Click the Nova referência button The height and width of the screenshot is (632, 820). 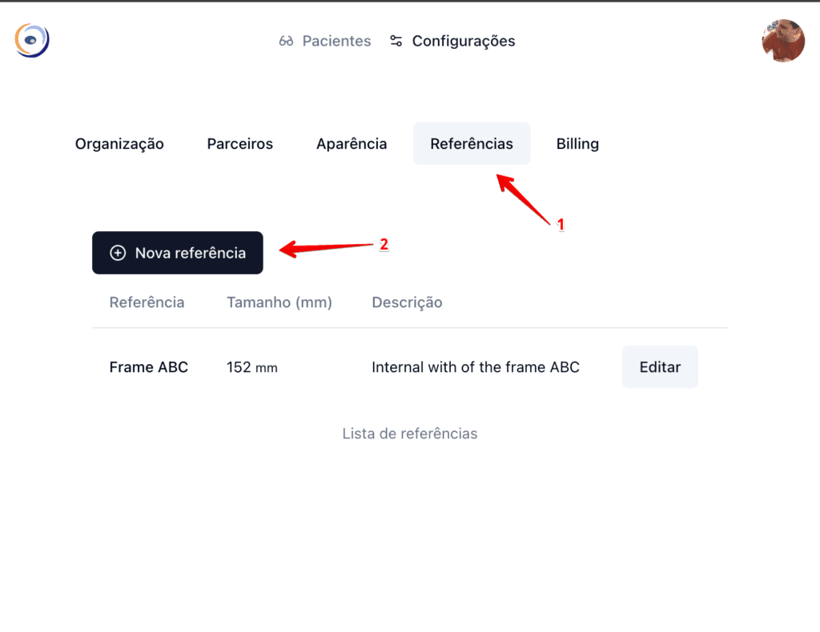(177, 252)
